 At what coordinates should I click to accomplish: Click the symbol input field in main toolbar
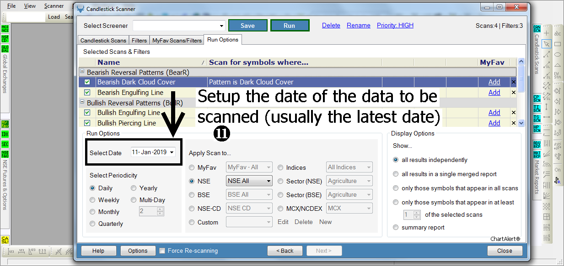[x=27, y=17]
